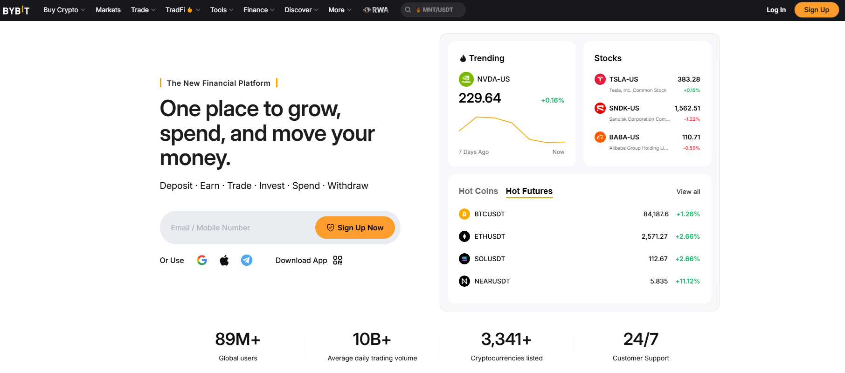Open the Finance dropdown menu
Viewport: 845px width, 373px height.
point(259,10)
